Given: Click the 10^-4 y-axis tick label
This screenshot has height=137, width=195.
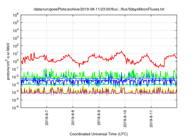Looking at the screenshot, I should [16, 92].
